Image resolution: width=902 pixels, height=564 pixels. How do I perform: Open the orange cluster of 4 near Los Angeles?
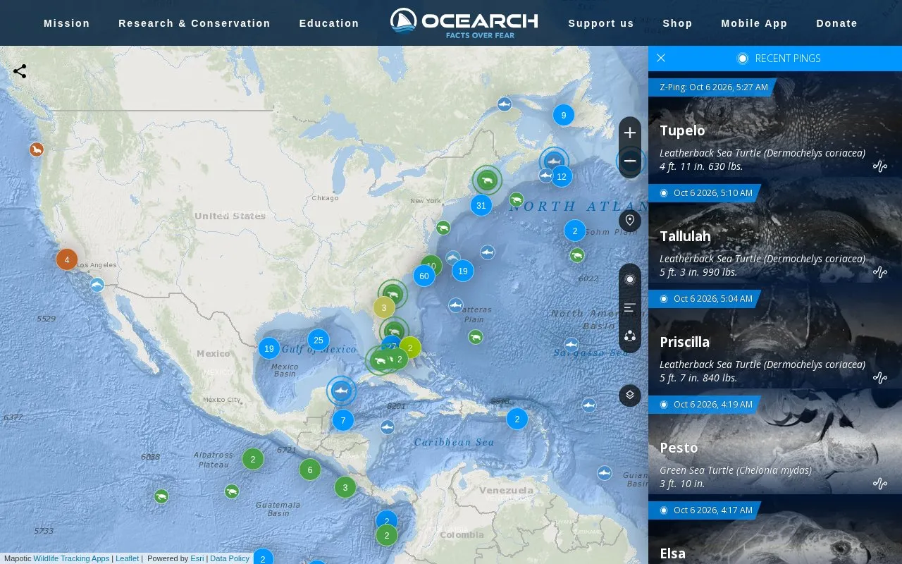[x=67, y=259]
